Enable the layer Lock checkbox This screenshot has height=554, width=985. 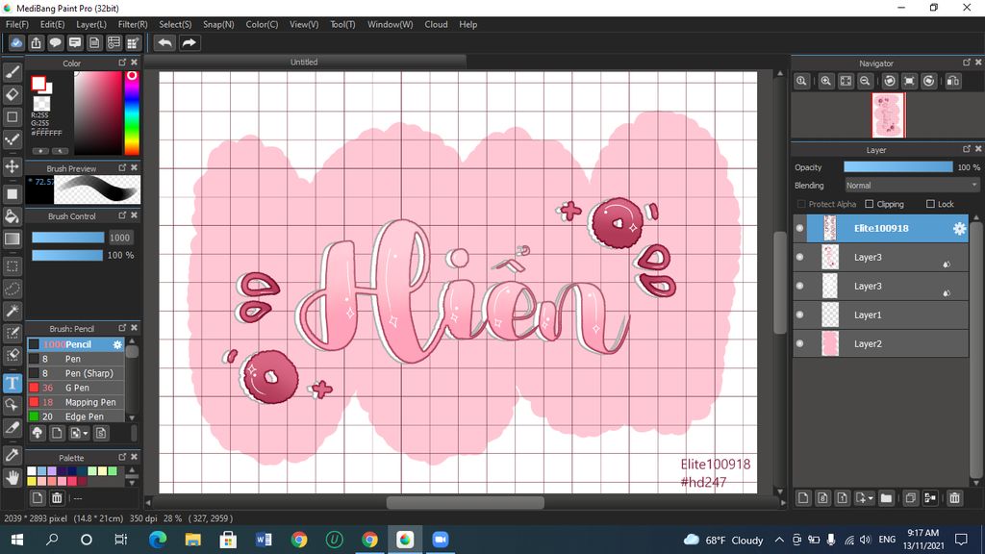930,204
